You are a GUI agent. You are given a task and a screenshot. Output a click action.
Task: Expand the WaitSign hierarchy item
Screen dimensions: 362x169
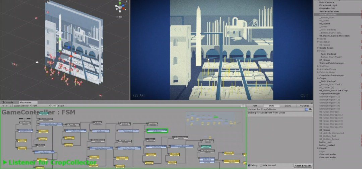click(318, 66)
